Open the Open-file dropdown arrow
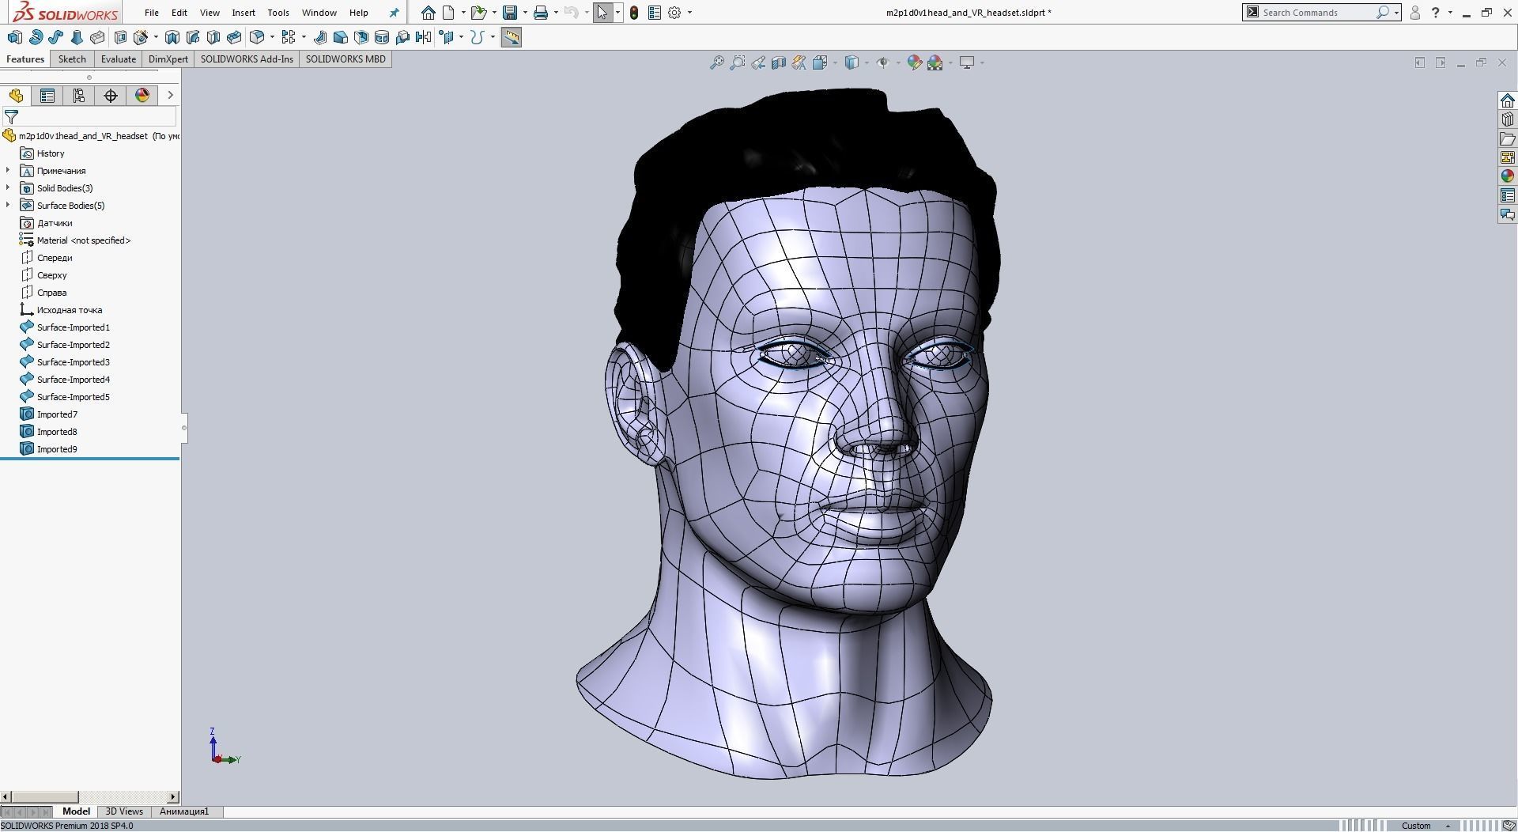The width and height of the screenshot is (1518, 832). point(494,13)
